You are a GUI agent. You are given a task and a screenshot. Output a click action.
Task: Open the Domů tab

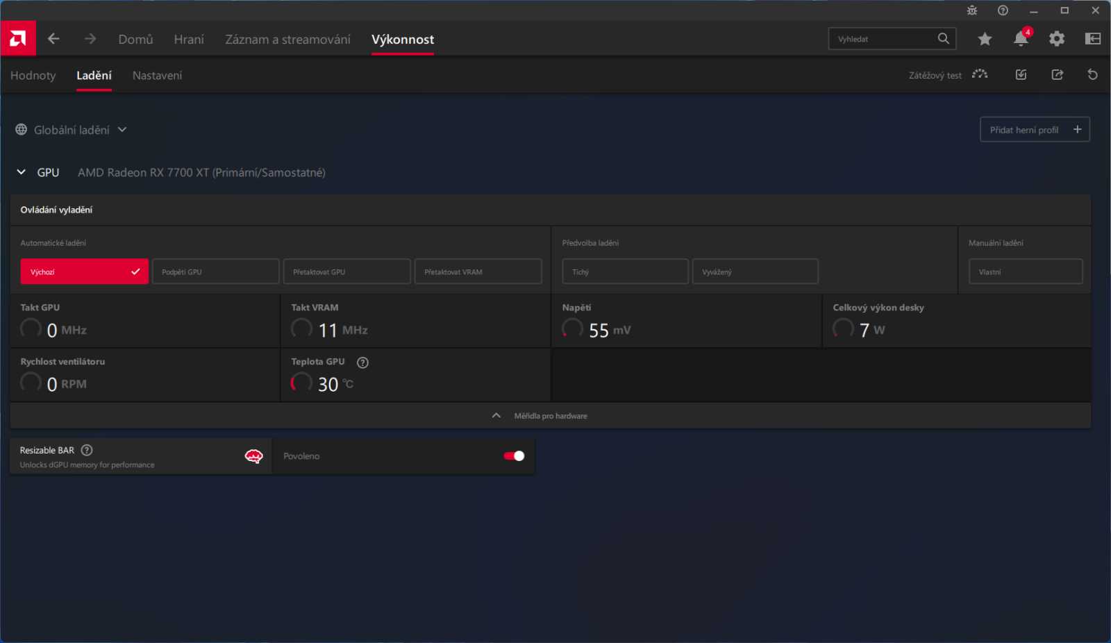click(135, 40)
